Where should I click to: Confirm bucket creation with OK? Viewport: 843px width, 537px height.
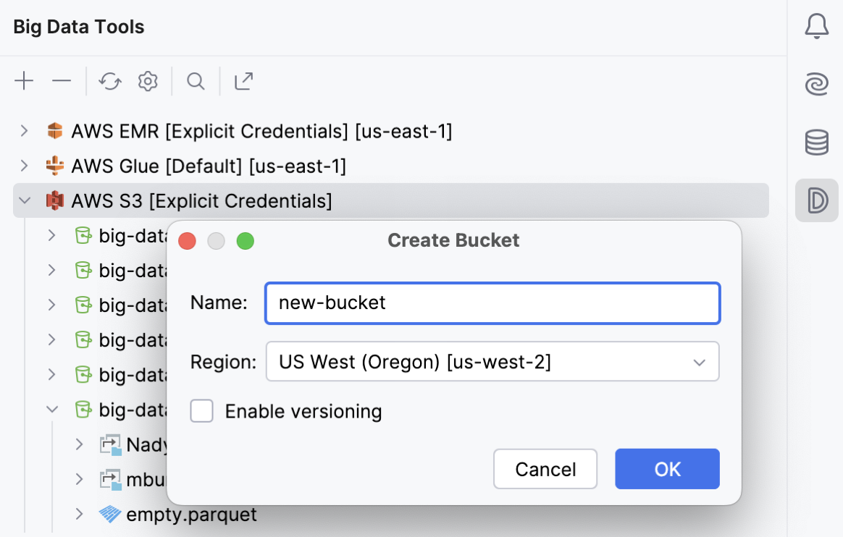pos(667,469)
